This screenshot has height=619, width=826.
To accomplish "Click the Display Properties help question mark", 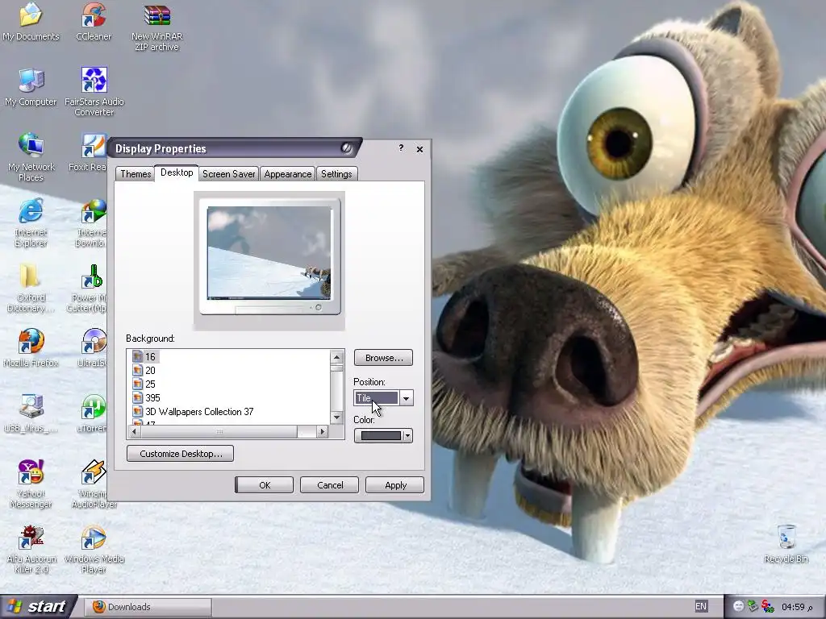I will pos(401,148).
